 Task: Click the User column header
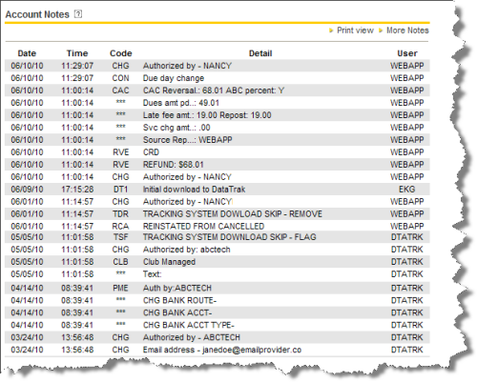[407, 53]
